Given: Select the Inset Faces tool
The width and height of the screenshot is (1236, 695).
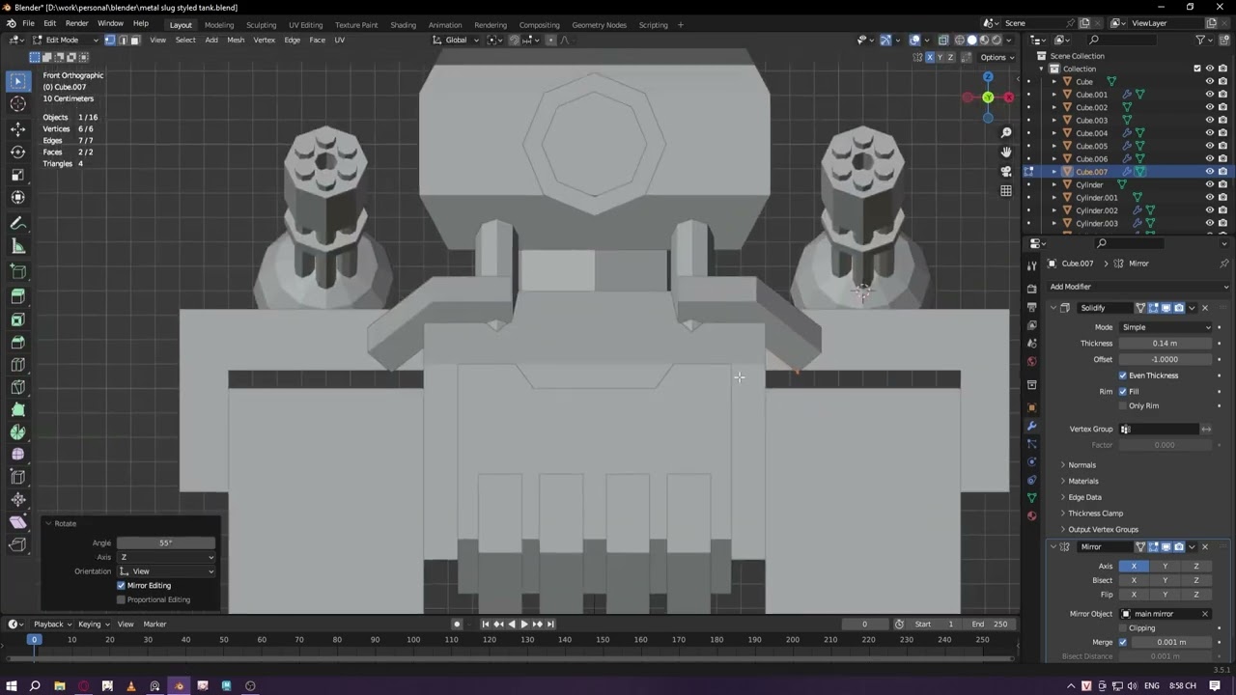Looking at the screenshot, I should tap(17, 320).
